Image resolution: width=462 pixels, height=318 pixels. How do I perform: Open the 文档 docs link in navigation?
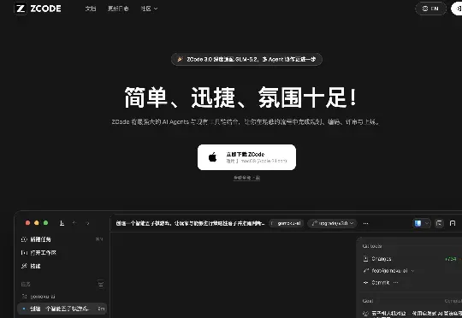[91, 9]
